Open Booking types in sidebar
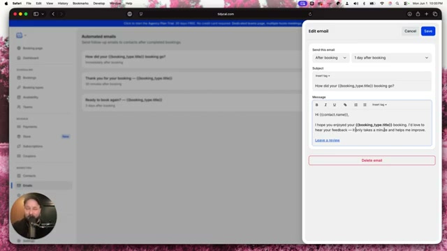 [x=43, y=87]
